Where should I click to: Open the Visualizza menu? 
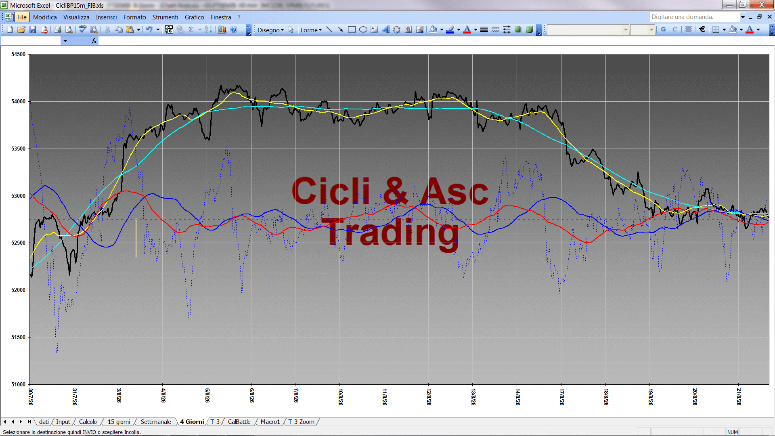(x=76, y=17)
